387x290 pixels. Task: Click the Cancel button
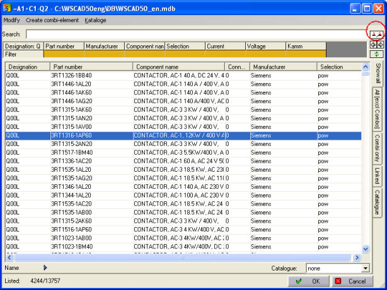[x=352, y=281]
